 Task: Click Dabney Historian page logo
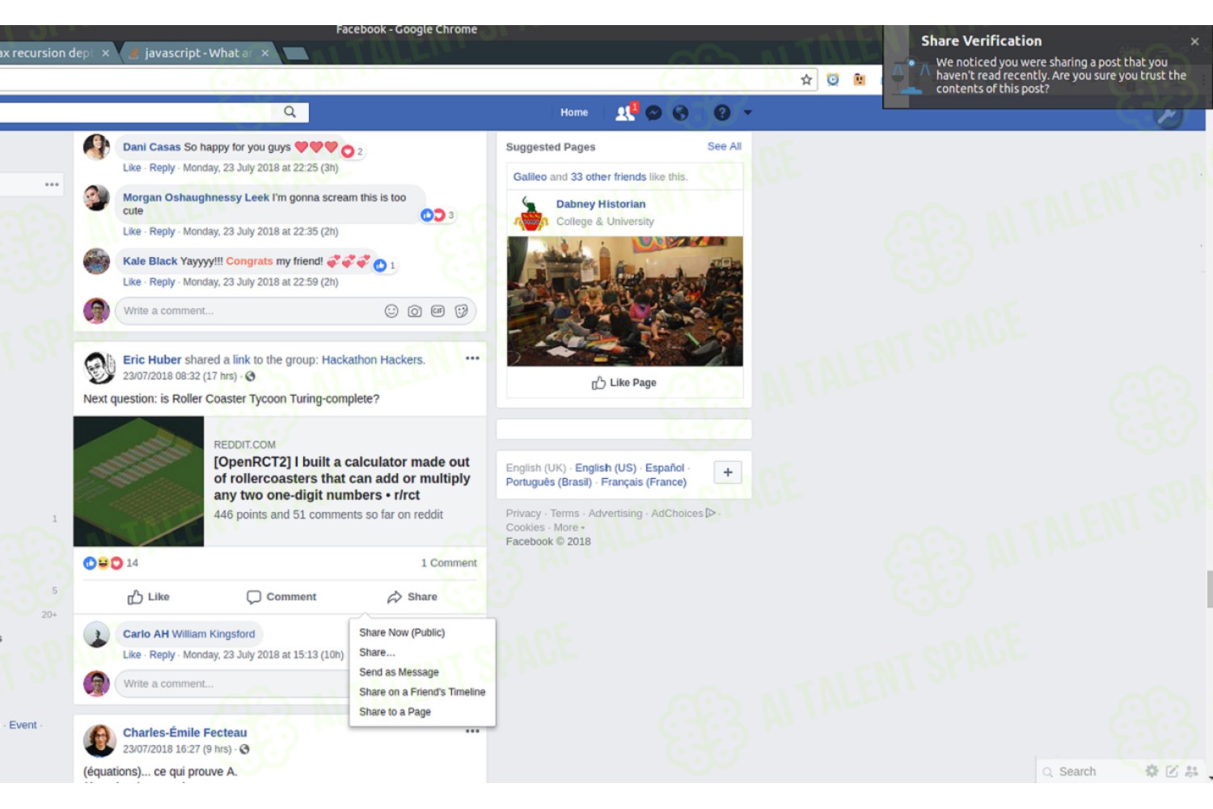click(x=530, y=214)
